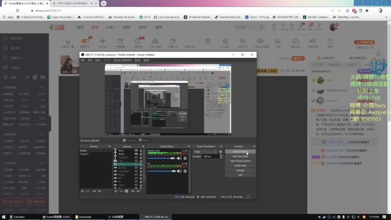
Task: Increase transition Duration with stepper up
Action: click(x=221, y=155)
